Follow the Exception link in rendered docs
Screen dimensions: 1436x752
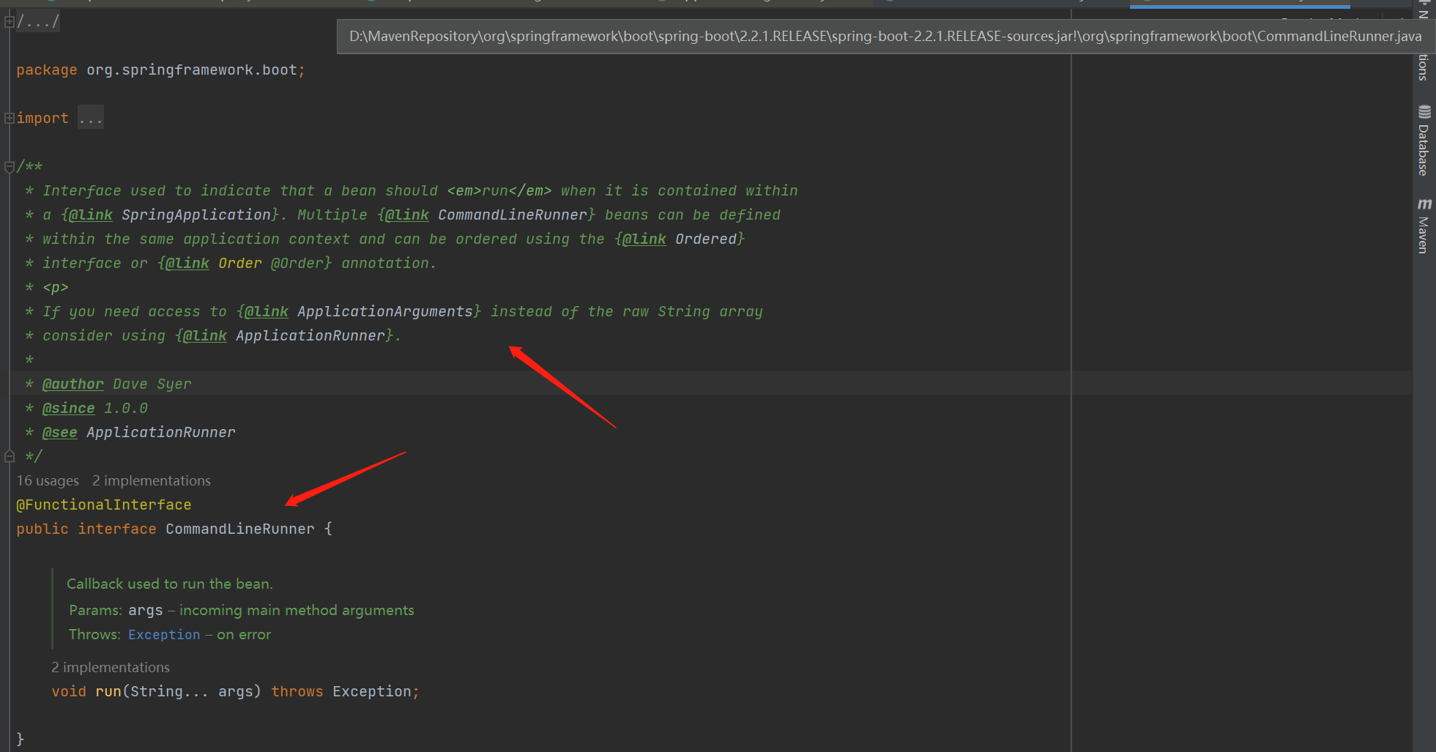tap(164, 635)
